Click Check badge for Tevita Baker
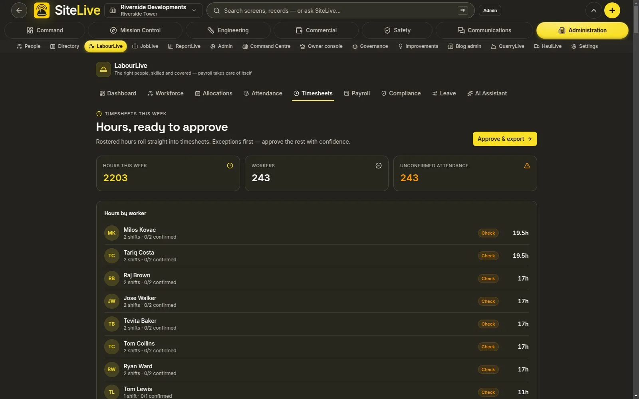639x399 pixels. tap(488, 324)
